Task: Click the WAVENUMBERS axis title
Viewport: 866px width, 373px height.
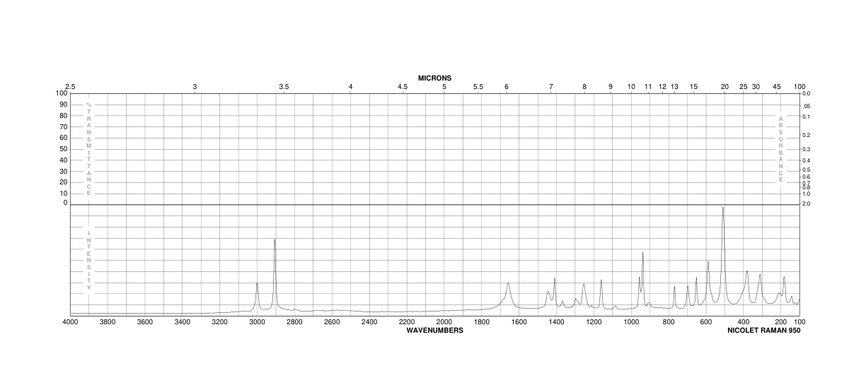Action: point(434,331)
